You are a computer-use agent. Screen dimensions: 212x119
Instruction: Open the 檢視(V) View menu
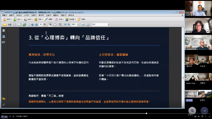[x=19, y=15]
